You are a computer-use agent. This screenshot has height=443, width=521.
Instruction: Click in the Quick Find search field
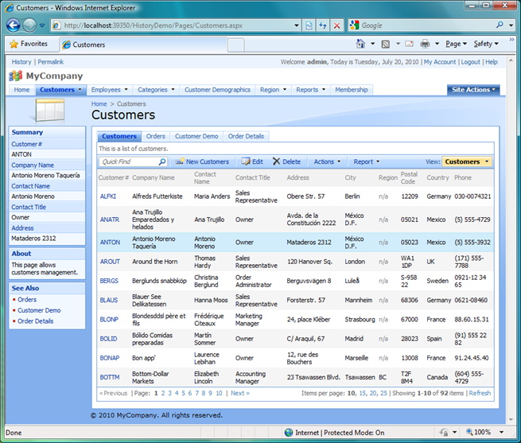129,161
